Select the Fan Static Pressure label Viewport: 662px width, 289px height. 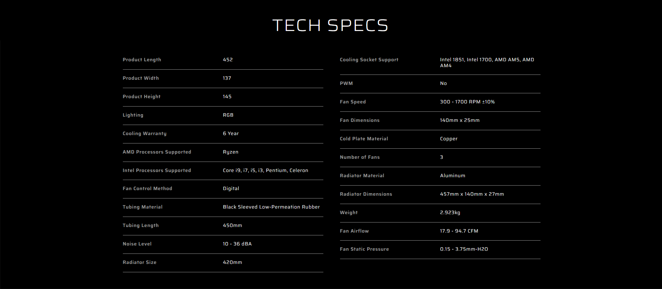[x=364, y=249]
